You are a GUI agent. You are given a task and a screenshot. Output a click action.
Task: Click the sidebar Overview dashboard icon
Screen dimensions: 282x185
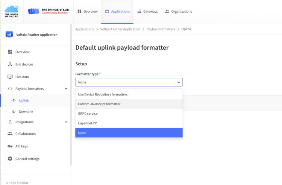click(x=10, y=52)
